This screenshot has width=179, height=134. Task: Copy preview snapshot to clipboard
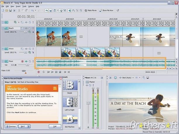144,78
